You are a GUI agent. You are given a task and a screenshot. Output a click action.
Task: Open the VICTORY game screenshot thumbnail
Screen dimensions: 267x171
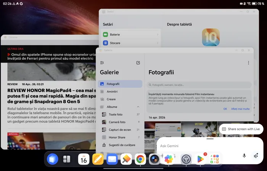199,129
